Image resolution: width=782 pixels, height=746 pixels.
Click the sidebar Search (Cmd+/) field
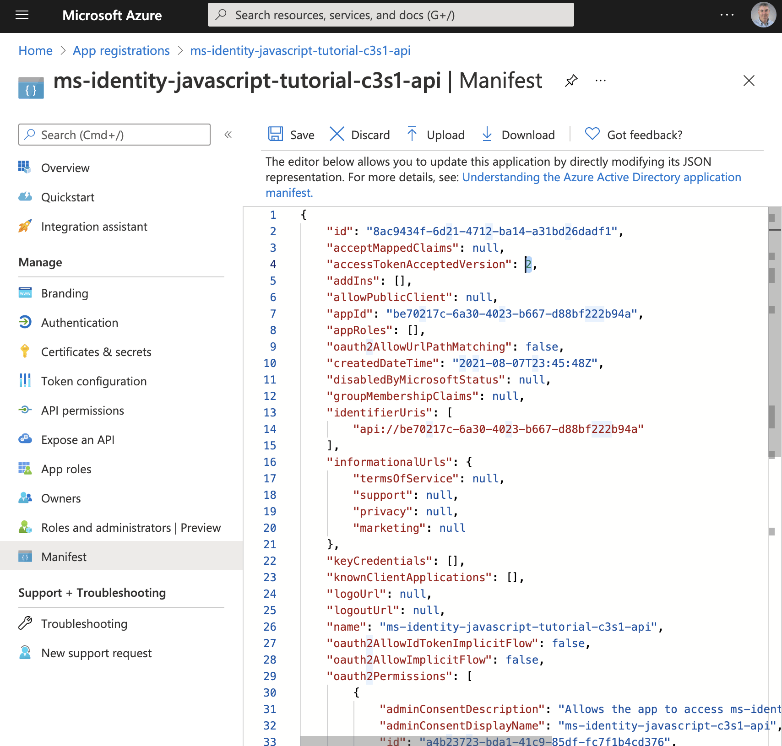(114, 135)
